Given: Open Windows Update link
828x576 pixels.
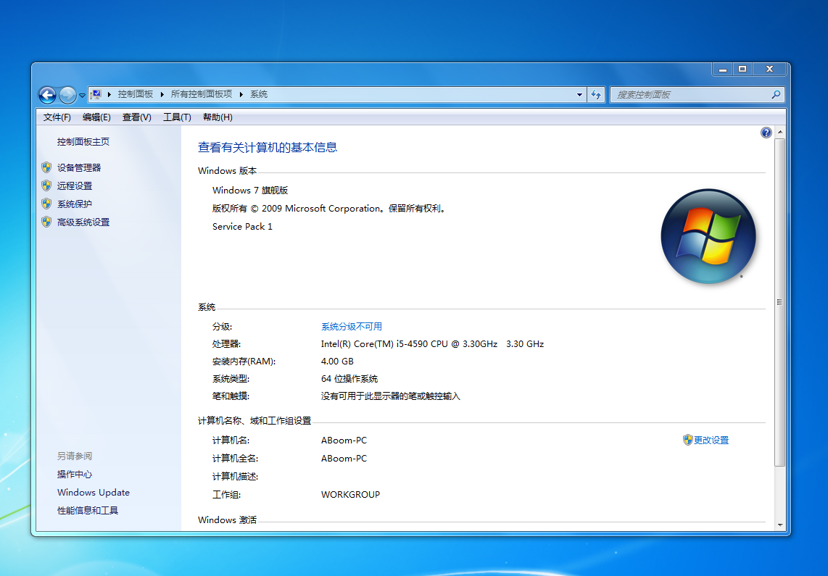Looking at the screenshot, I should 94,492.
